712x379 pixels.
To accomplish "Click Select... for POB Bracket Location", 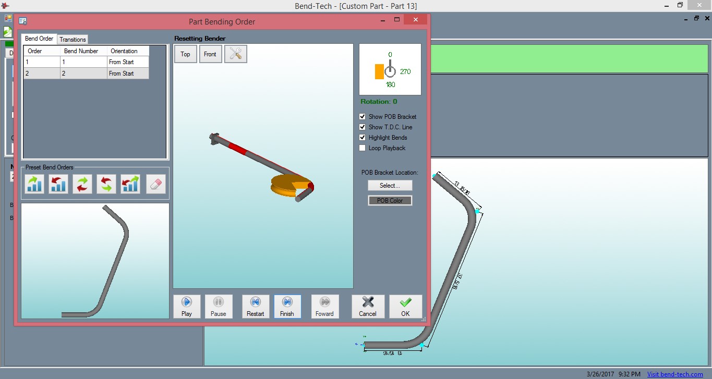I will pos(390,186).
